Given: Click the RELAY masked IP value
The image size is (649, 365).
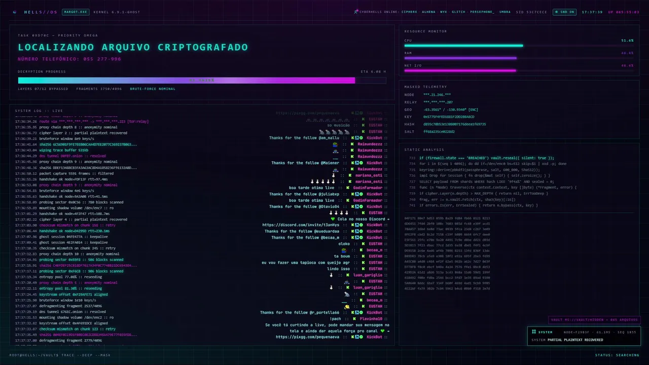Looking at the screenshot, I should pyautogui.click(x=439, y=102).
